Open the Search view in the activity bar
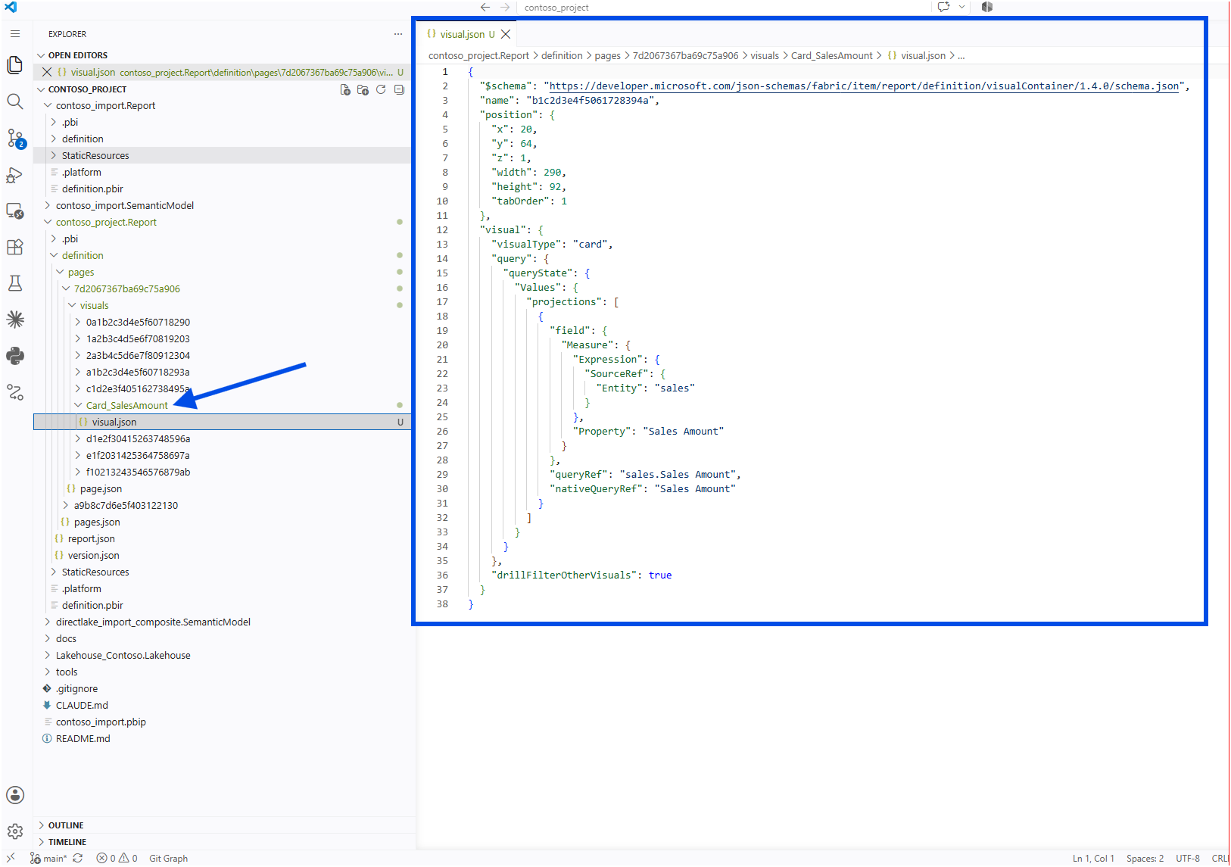1231x867 pixels. [15, 101]
